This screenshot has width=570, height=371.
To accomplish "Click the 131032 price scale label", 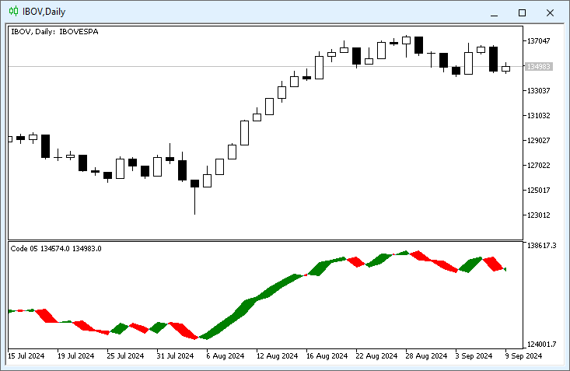I will 538,116.
